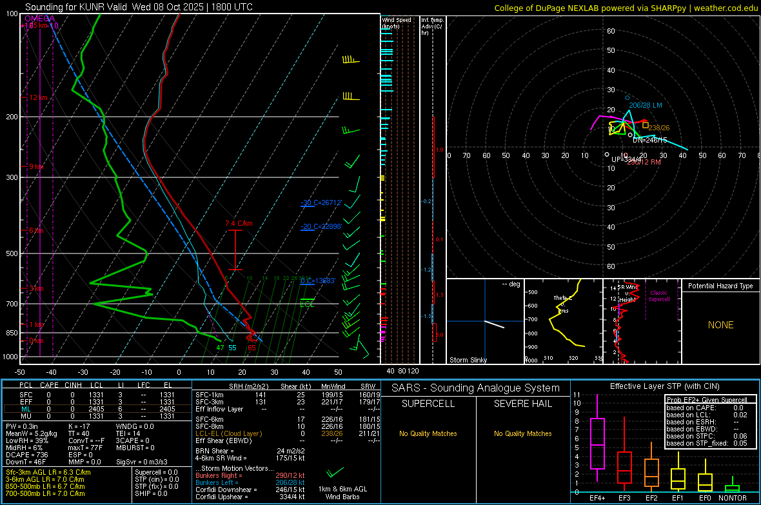
Task: Click the '7.4 C/km' lapse rate label
Action: pos(239,223)
